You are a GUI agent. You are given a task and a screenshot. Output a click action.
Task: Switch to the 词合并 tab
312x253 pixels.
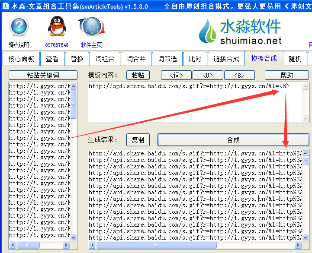[x=136, y=59]
